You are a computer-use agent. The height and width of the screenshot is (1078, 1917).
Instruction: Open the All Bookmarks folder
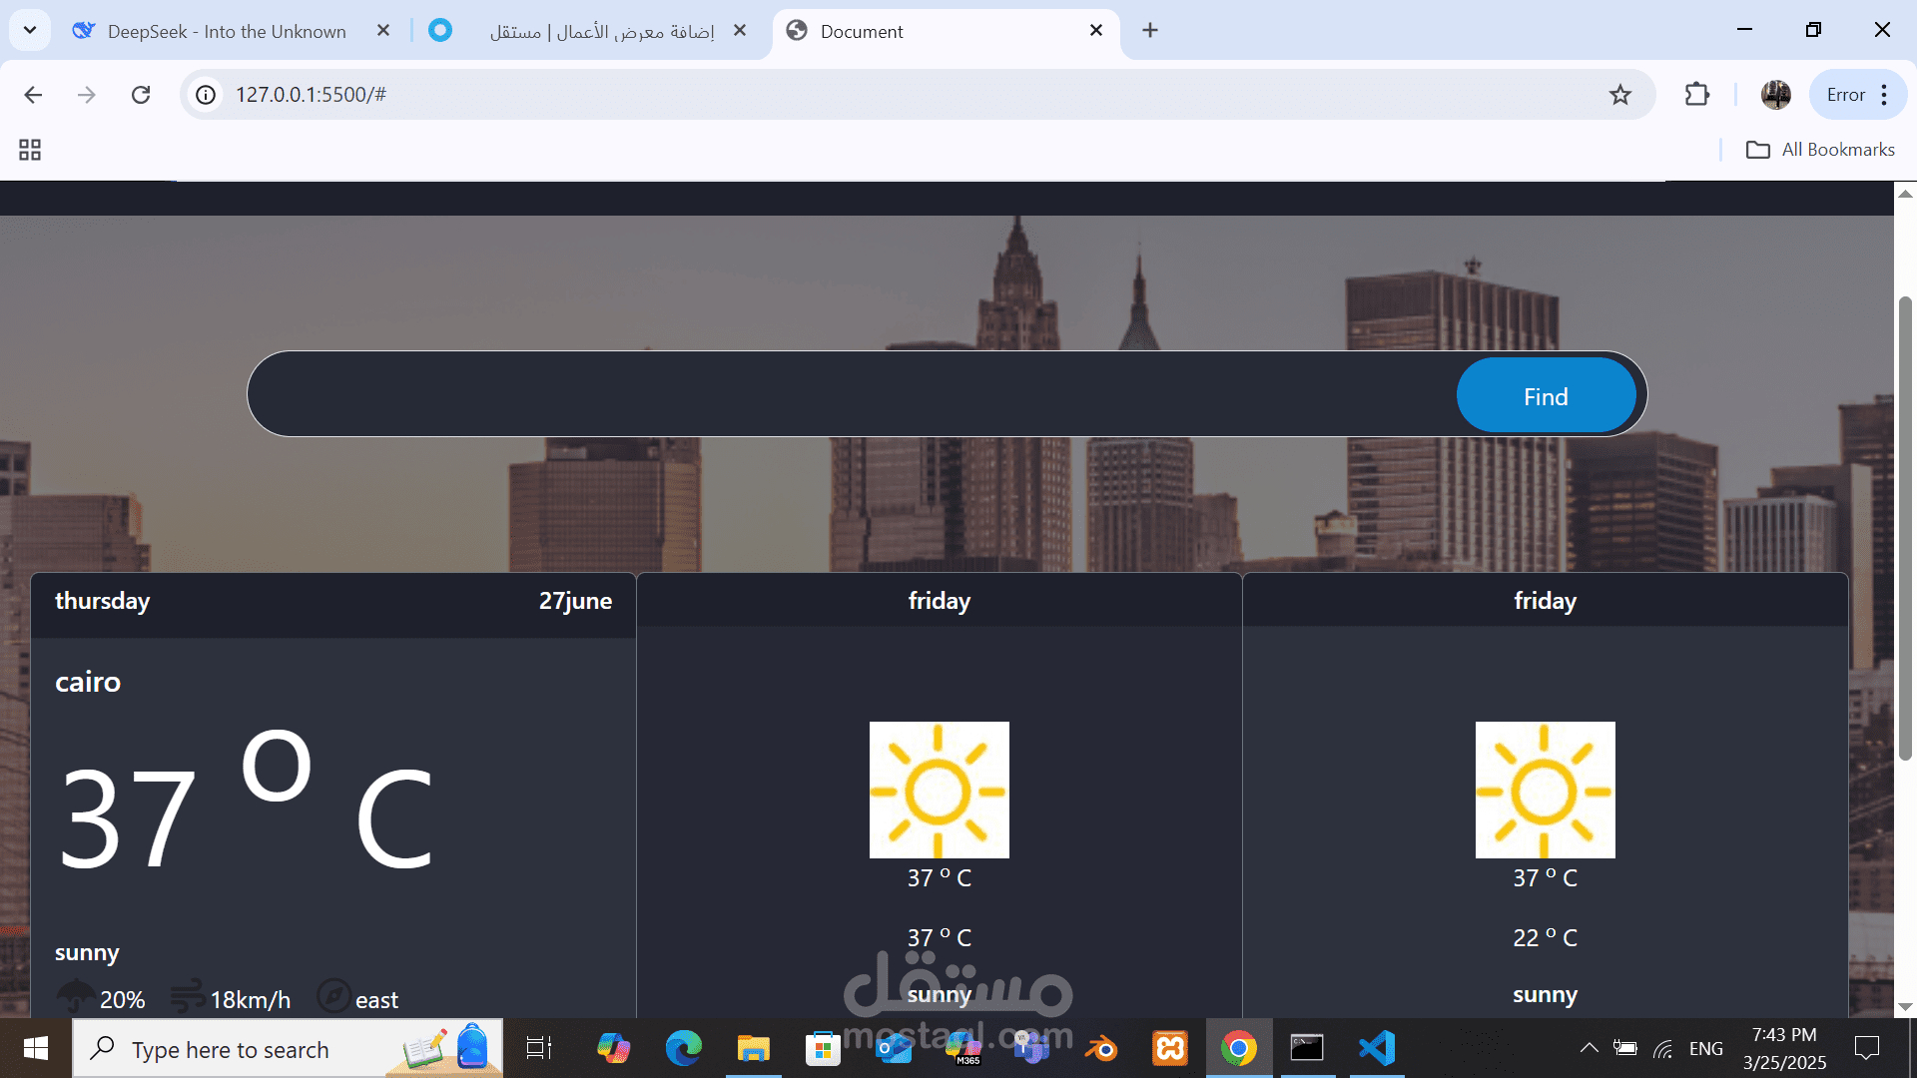1819,150
